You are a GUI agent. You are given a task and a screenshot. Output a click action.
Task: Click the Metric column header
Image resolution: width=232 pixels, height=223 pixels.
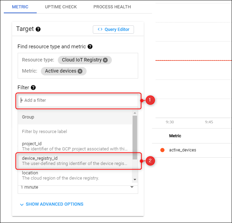click(175, 136)
